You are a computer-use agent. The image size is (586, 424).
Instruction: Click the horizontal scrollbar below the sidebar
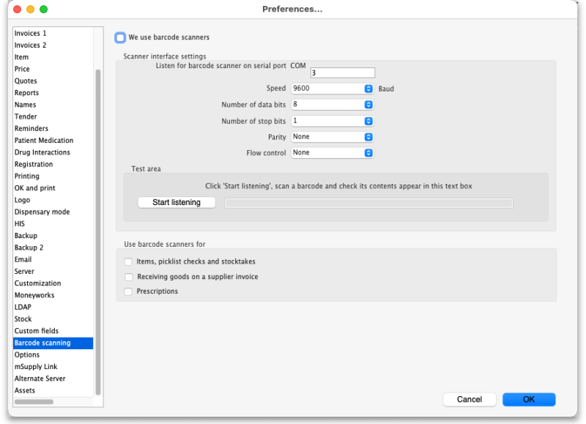(x=33, y=401)
